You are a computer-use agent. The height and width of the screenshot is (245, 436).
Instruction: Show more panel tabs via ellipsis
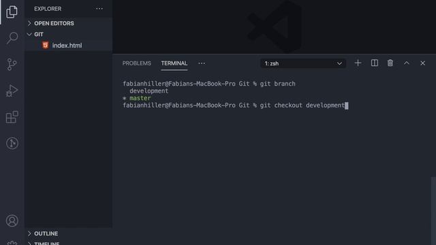tap(202, 63)
